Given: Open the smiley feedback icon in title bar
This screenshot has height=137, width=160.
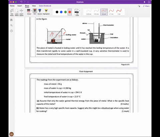Looking at the screenshot, I should click(149, 2).
